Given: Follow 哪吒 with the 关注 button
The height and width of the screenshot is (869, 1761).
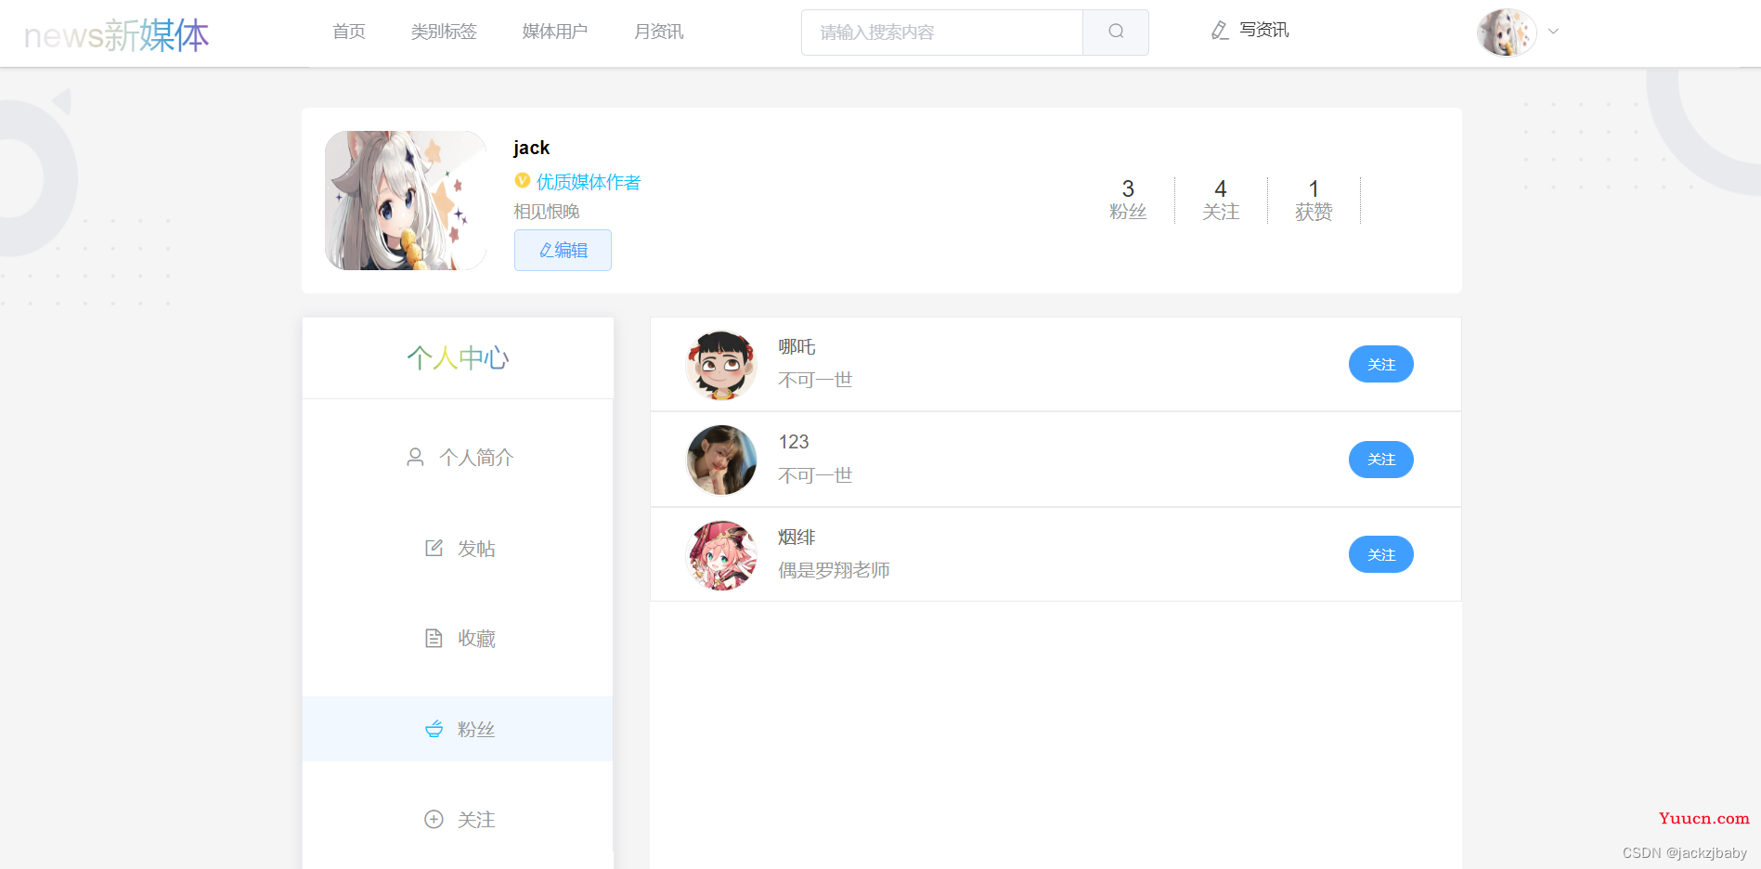Looking at the screenshot, I should (x=1380, y=364).
